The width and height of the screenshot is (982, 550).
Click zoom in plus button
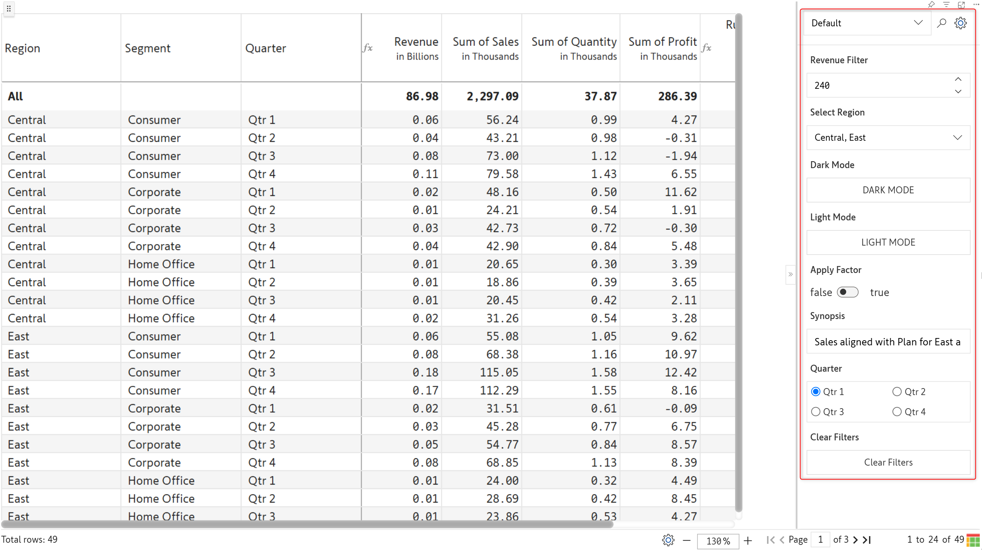(748, 540)
